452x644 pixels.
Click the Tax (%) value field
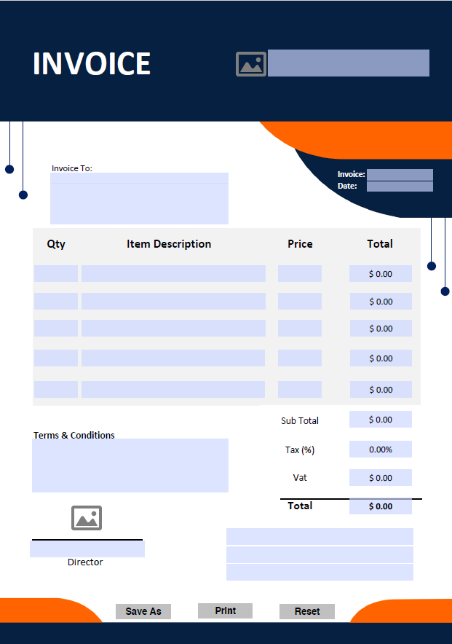click(380, 449)
